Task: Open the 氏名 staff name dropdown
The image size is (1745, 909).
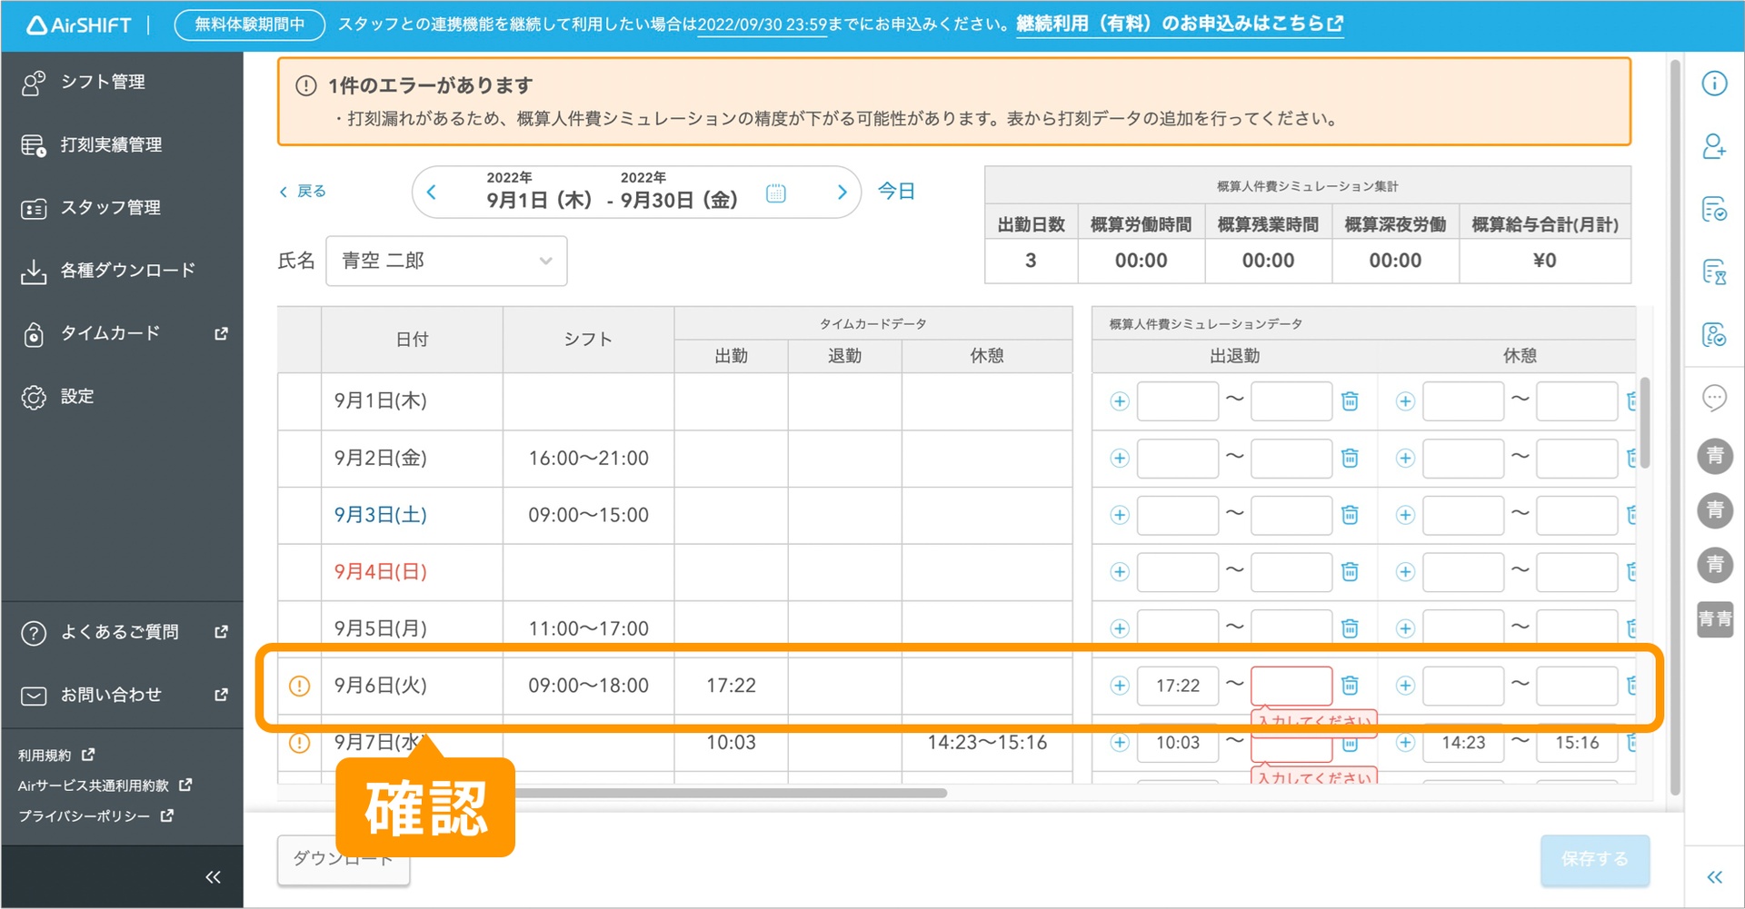Action: (446, 261)
